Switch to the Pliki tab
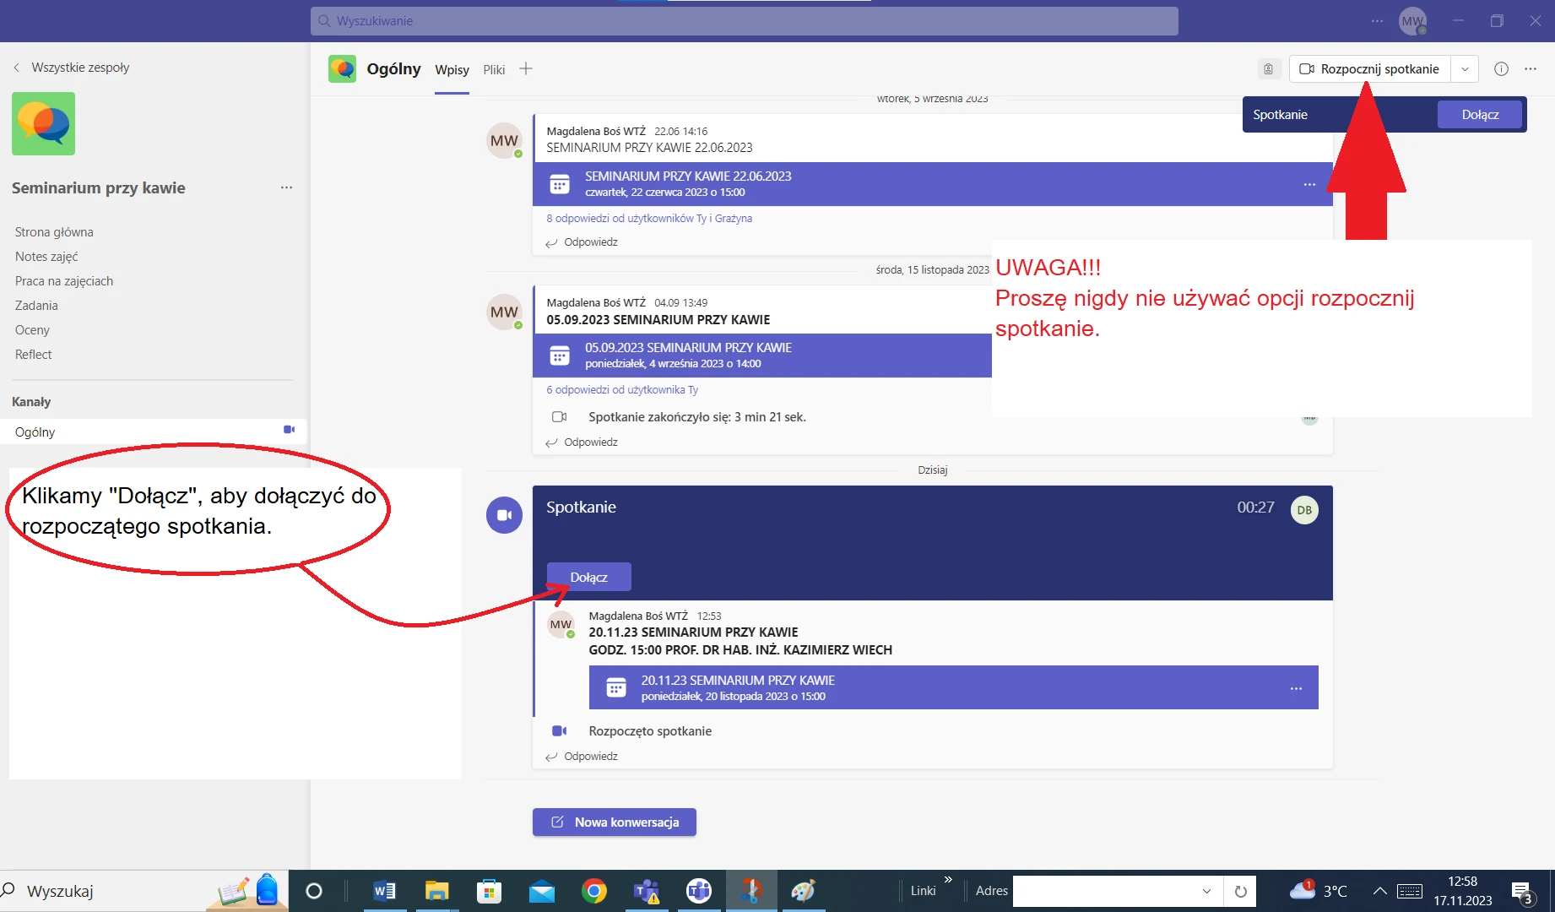Screen dimensions: 1555x912 pos(494,69)
